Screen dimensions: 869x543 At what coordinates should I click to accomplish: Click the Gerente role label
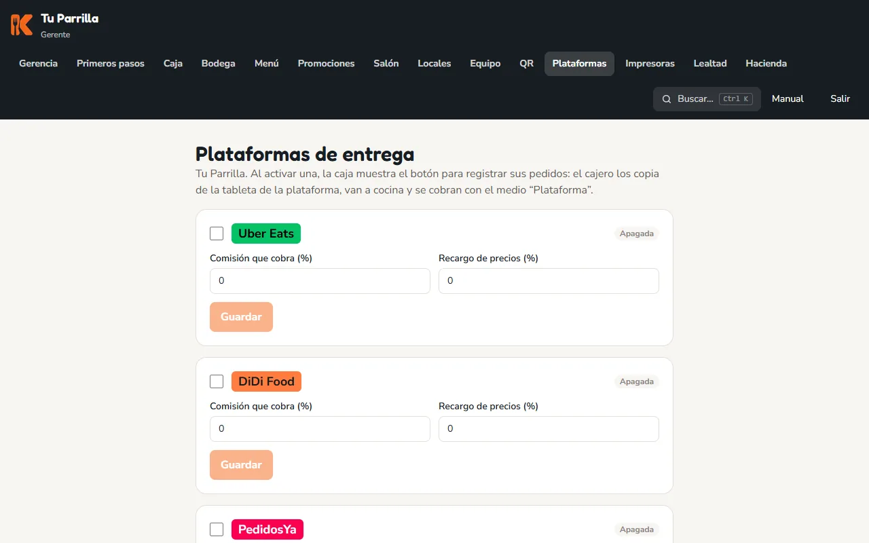(x=55, y=35)
